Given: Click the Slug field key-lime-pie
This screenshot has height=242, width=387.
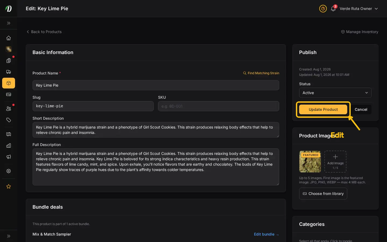Looking at the screenshot, I should 93,106.
